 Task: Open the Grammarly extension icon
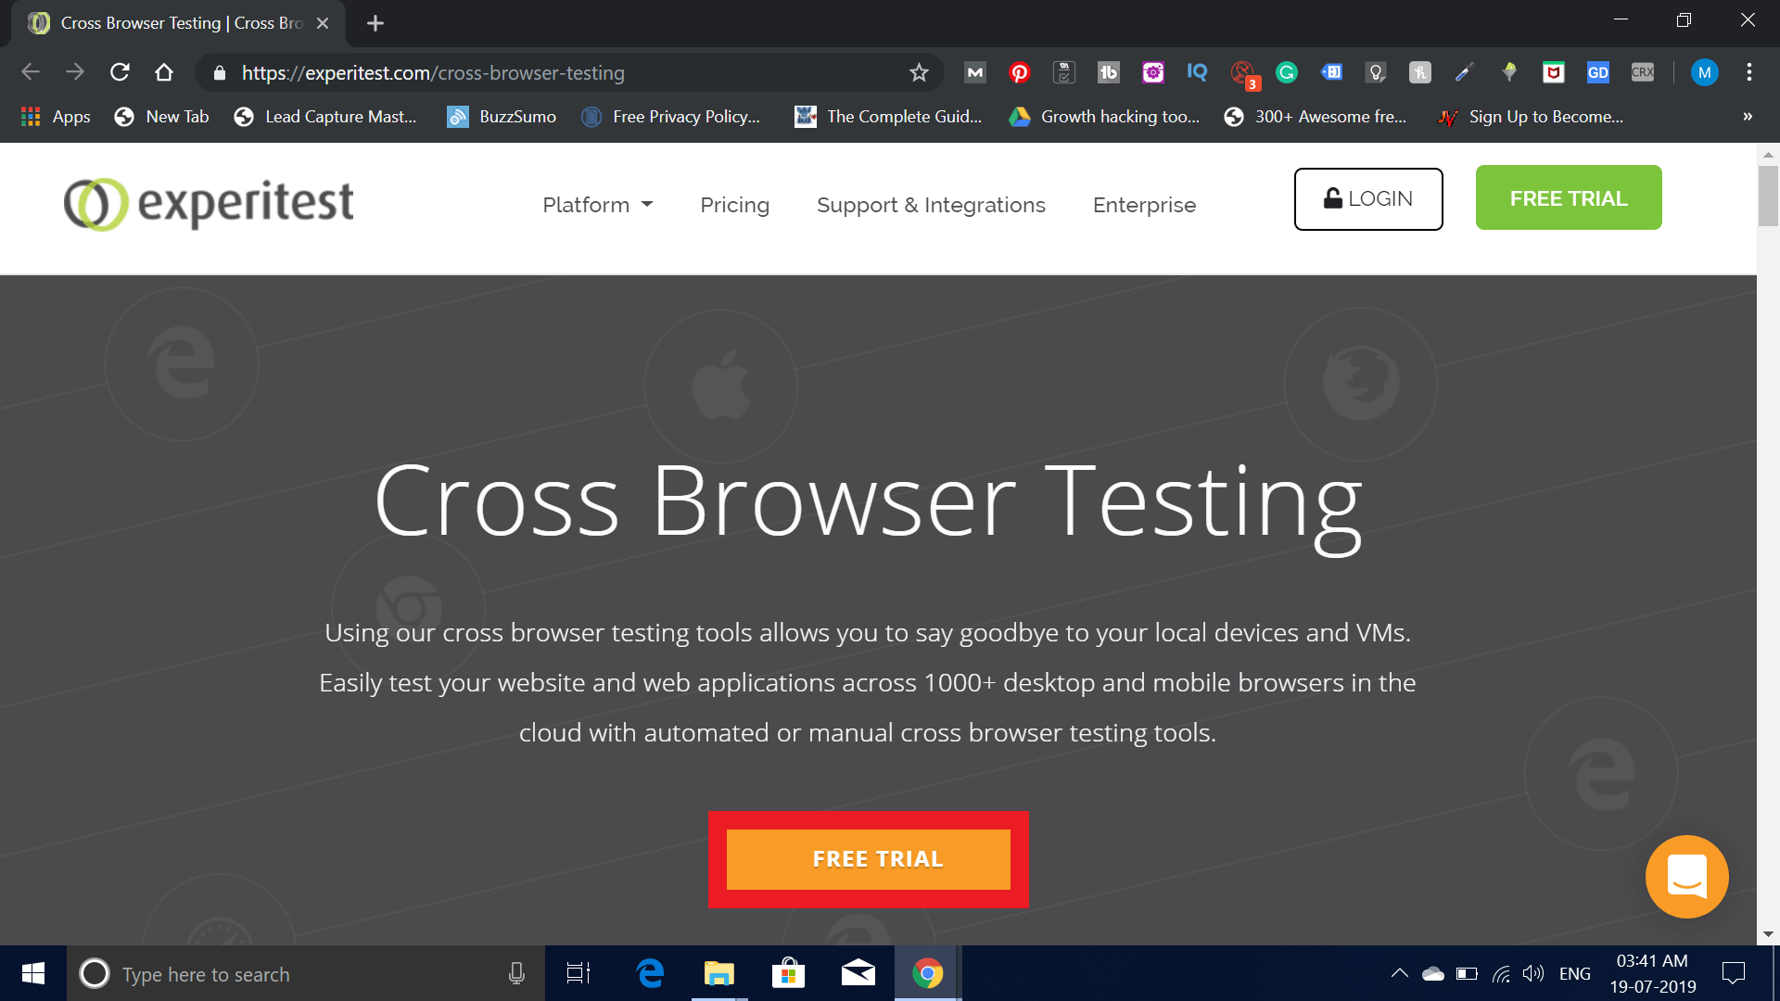(x=1287, y=72)
